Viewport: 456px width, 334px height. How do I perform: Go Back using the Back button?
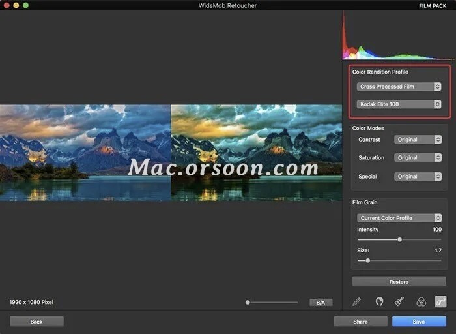pos(36,322)
